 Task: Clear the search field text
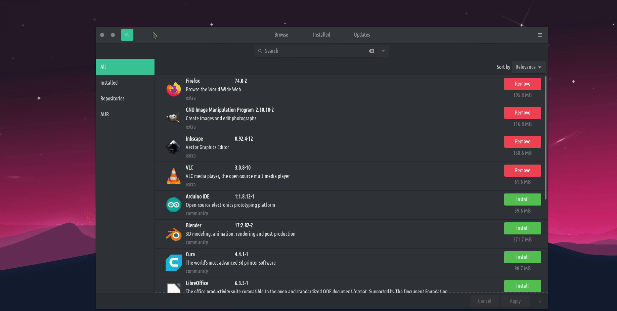pos(371,51)
